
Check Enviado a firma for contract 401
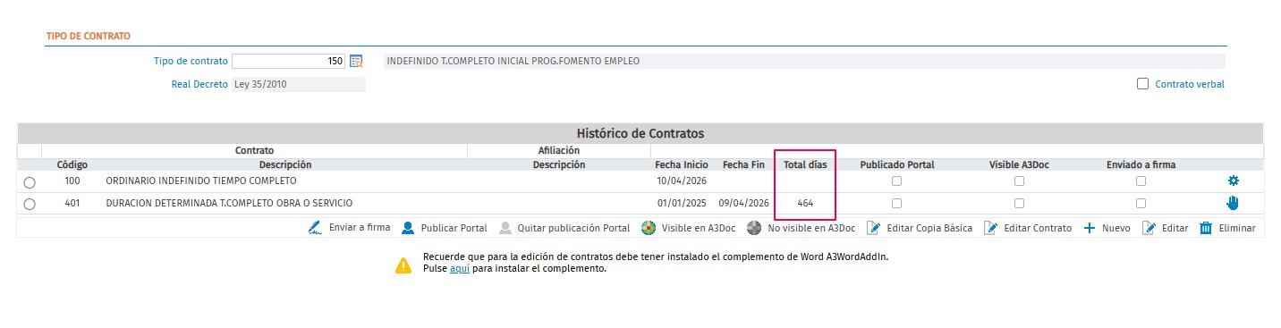click(x=1141, y=204)
